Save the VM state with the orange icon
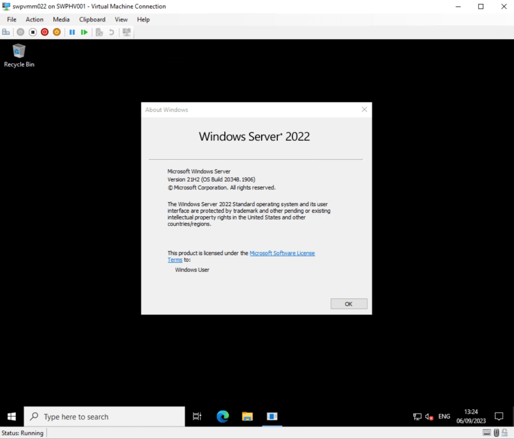514x439 pixels. (x=57, y=32)
